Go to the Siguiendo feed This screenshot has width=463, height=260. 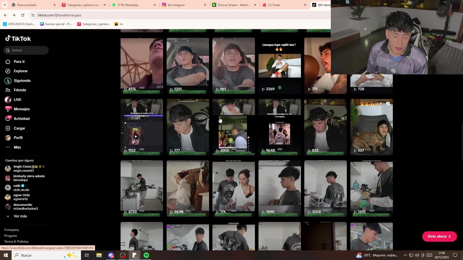click(18, 81)
